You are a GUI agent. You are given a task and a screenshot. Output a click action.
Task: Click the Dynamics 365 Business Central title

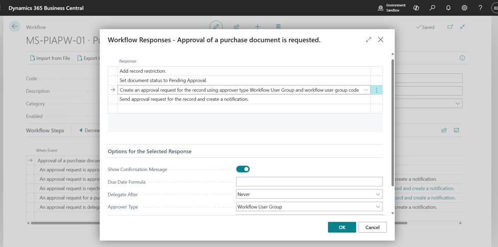tap(46, 8)
